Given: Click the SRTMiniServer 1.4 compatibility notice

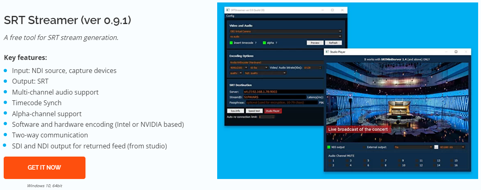Looking at the screenshot, I should 397,59.
